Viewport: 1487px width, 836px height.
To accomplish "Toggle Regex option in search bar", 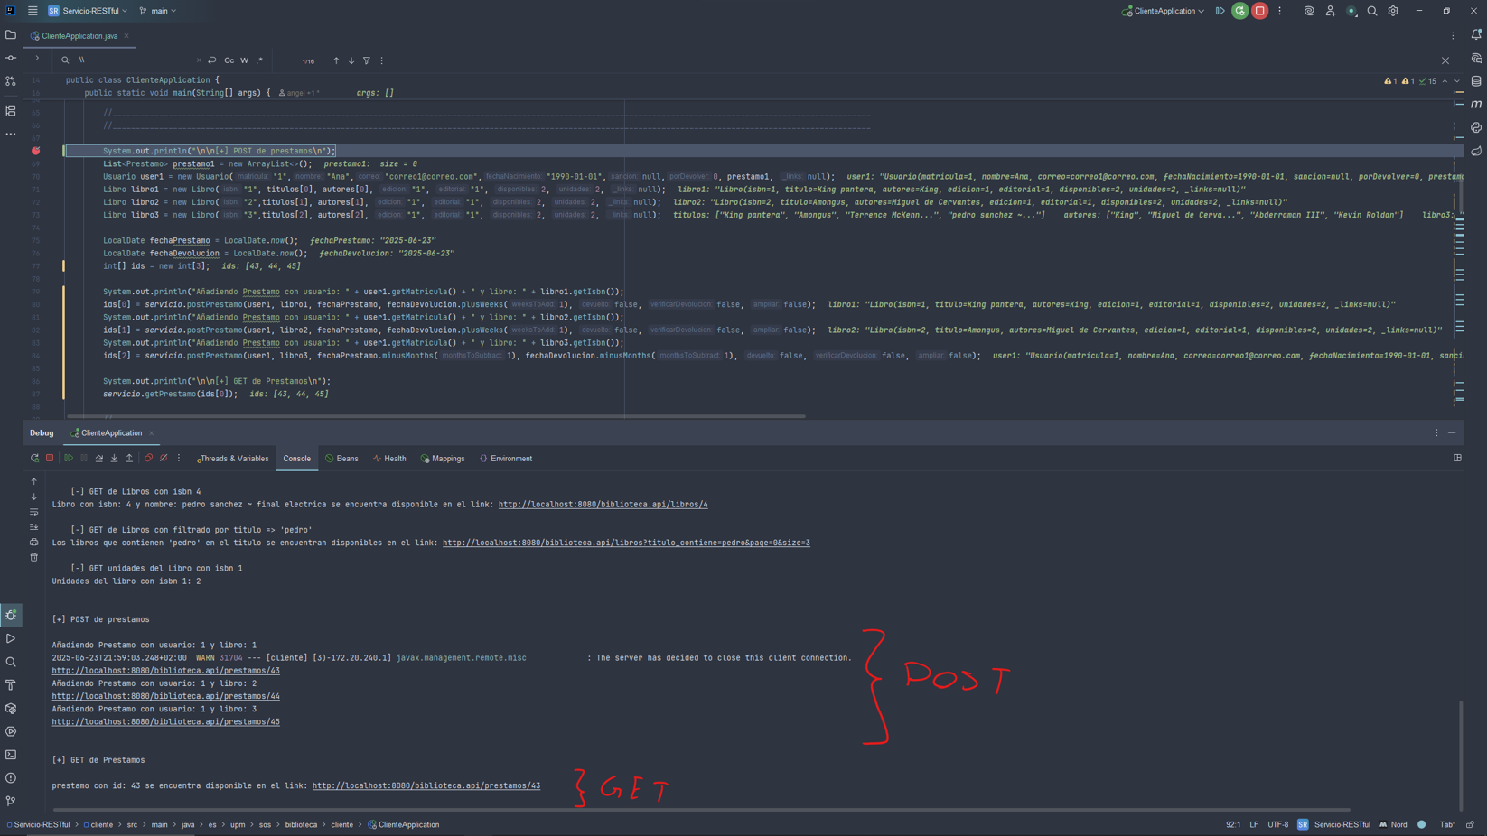I will pyautogui.click(x=259, y=60).
